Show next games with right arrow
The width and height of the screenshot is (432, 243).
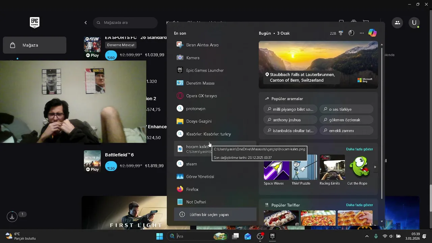[375, 167]
